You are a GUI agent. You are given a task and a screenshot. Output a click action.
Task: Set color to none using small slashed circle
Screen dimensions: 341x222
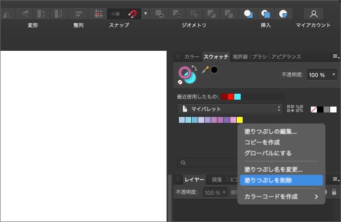(x=180, y=82)
